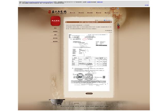Click the dark oval back button below the report
The image size is (168, 111).
click(89, 94)
